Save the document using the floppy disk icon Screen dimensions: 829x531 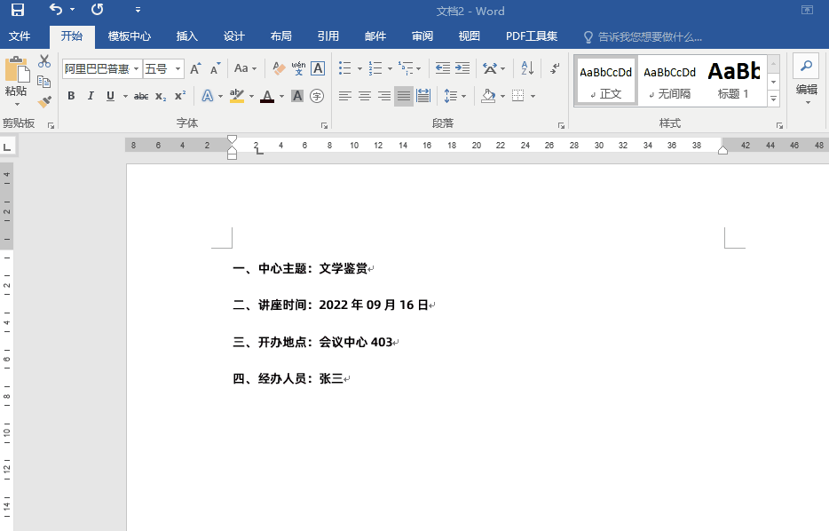[18, 11]
